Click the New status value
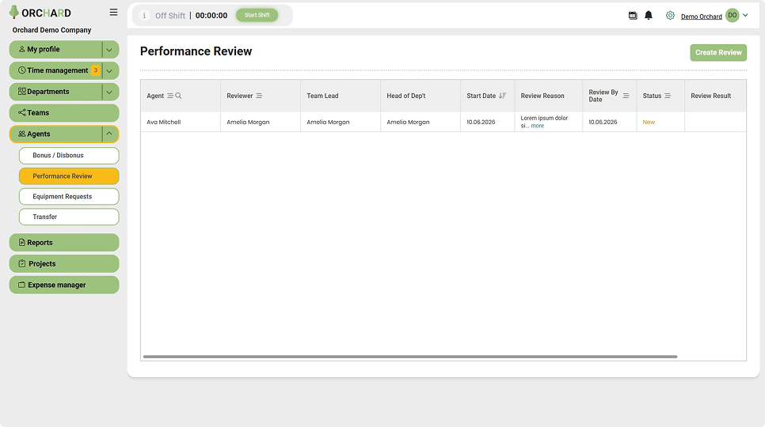Viewport: 765px width, 427px height. (649, 123)
